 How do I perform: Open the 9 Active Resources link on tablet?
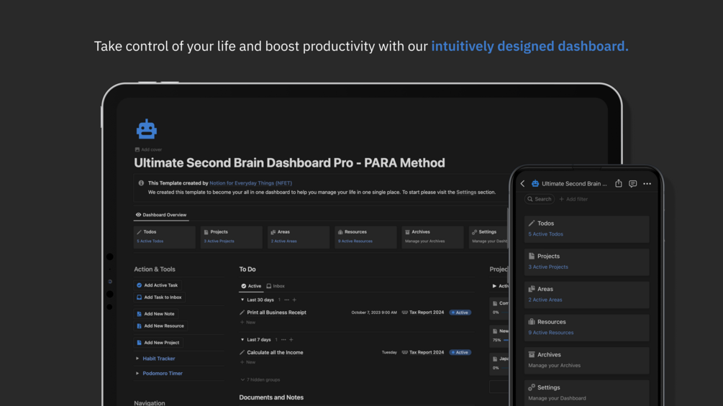tap(355, 241)
